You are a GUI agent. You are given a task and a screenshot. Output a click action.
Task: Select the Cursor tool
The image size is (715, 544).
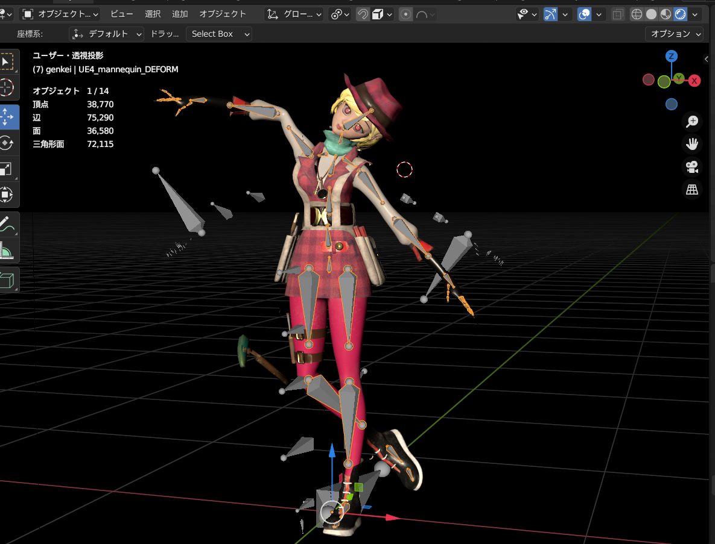pyautogui.click(x=7, y=87)
